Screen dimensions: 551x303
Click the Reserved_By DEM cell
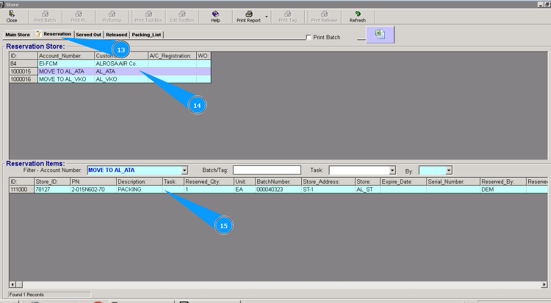click(503, 189)
